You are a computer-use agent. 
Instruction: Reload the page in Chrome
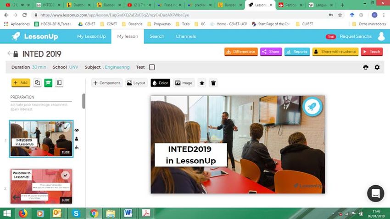24,15
